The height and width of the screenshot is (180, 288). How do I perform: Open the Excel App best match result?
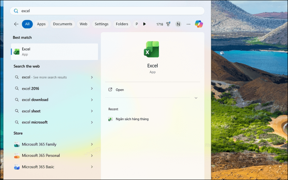pyautogui.click(x=55, y=51)
